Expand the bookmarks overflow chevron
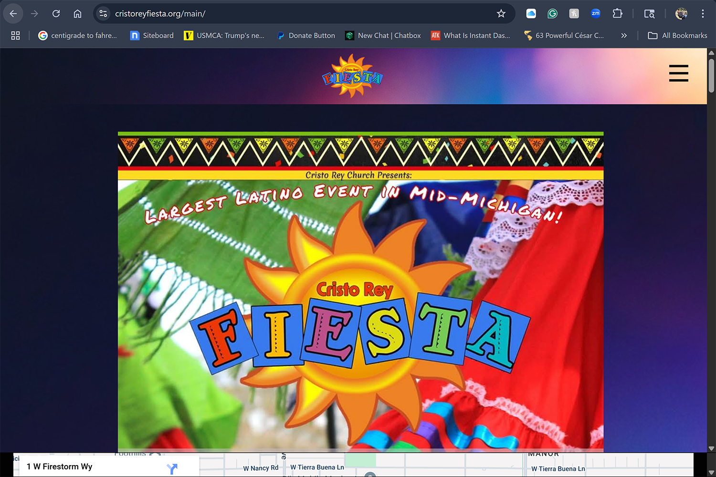The height and width of the screenshot is (477, 716). pyautogui.click(x=624, y=35)
